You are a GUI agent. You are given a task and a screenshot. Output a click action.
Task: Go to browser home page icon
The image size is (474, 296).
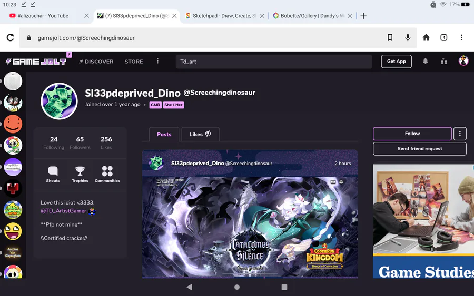426,37
